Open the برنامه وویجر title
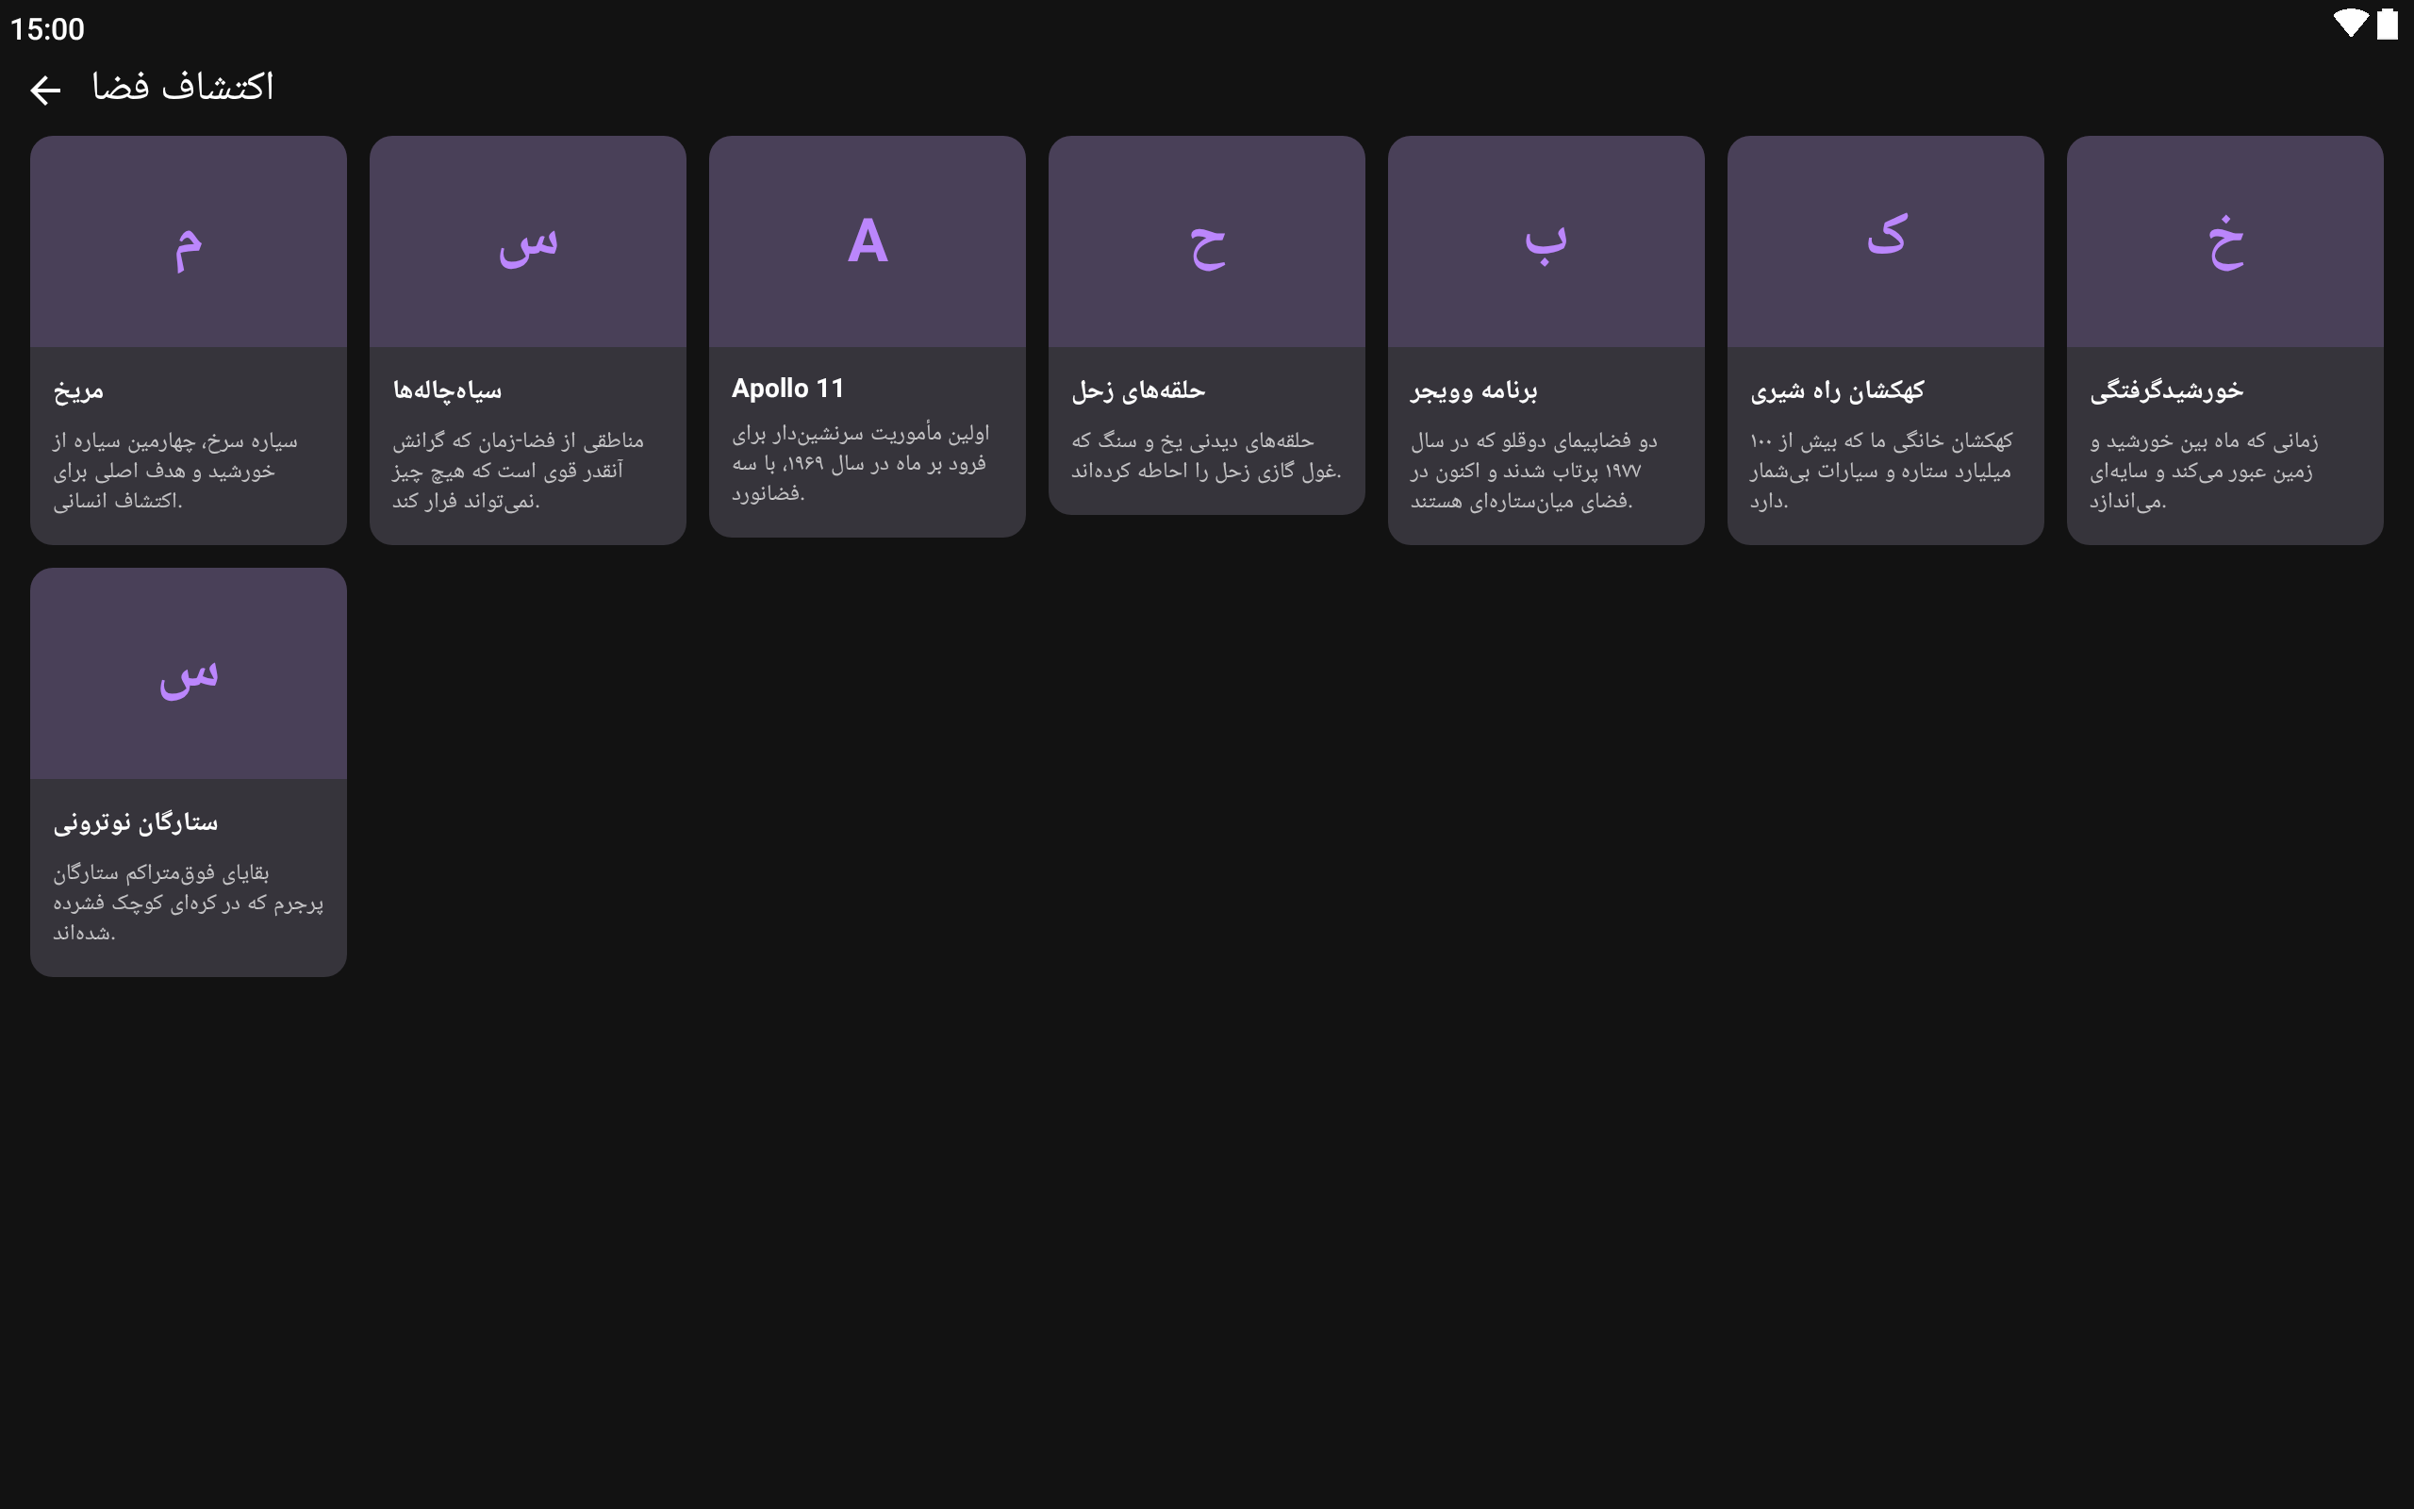 (x=1473, y=390)
